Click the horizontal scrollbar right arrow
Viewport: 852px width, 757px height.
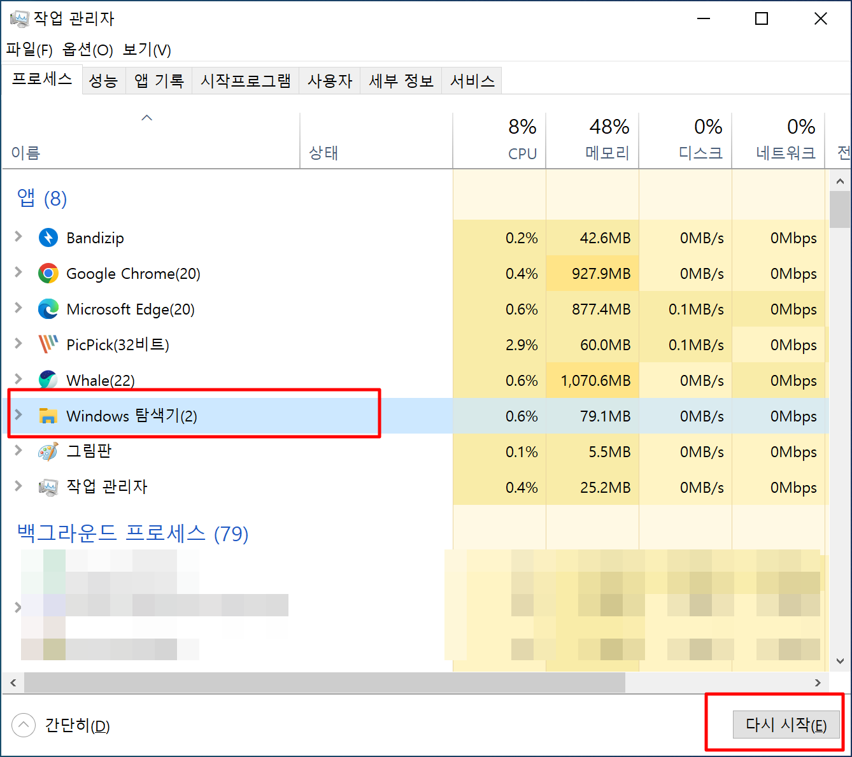[x=818, y=683]
